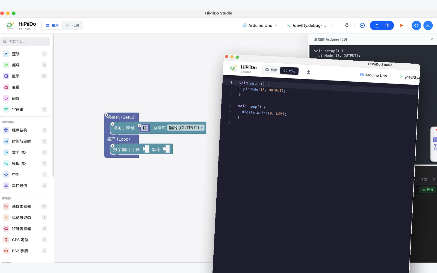Click "pinMode(13, OUTPUT);" in front window editor

tap(264, 90)
